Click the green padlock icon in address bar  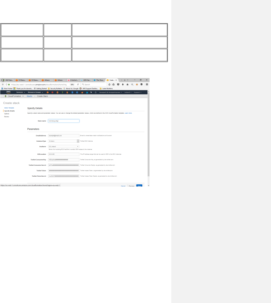[9, 84]
